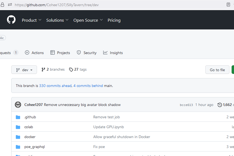This screenshot has height=156, width=234.
Task: Expand the Product menu
Action: (x=32, y=20)
